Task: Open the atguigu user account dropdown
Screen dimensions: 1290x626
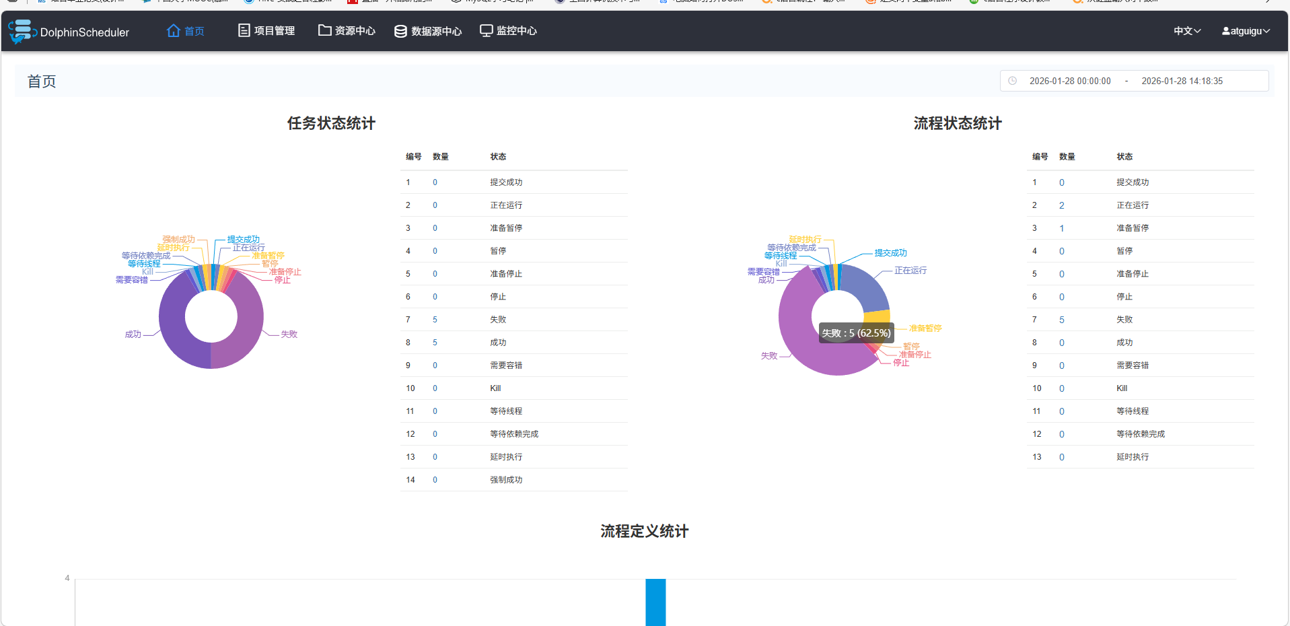Action: 1246,30
